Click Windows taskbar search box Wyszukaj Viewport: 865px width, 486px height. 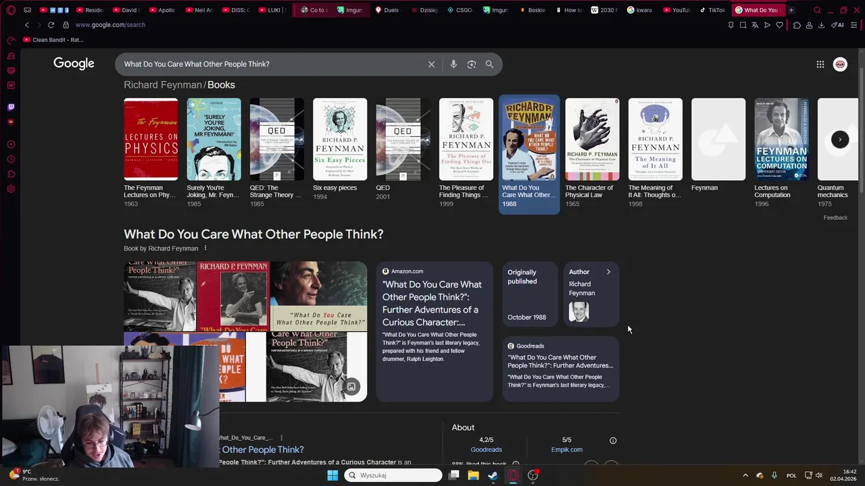(393, 475)
